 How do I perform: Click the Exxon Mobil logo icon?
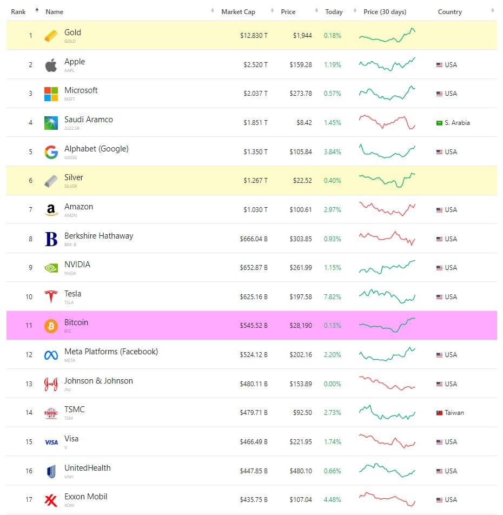pyautogui.click(x=51, y=500)
